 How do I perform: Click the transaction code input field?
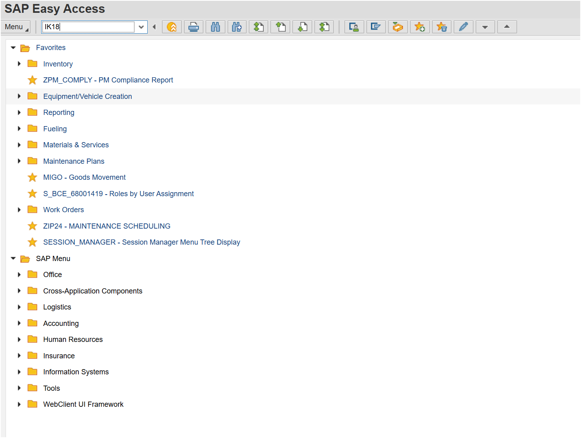coord(88,27)
